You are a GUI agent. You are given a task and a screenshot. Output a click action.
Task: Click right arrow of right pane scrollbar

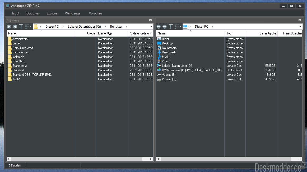pyautogui.click(x=300, y=159)
